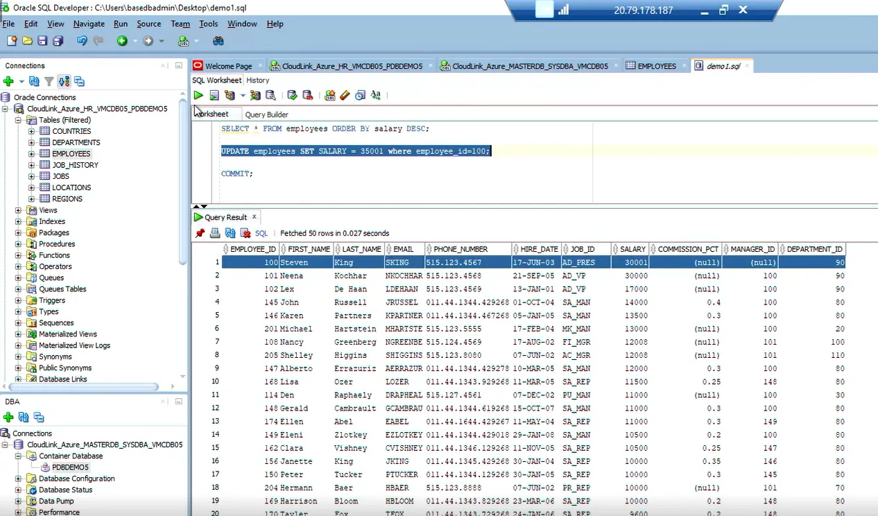Image resolution: width=878 pixels, height=516 pixels.
Task: Expand the COUNTRIES table node
Action: pyautogui.click(x=31, y=131)
